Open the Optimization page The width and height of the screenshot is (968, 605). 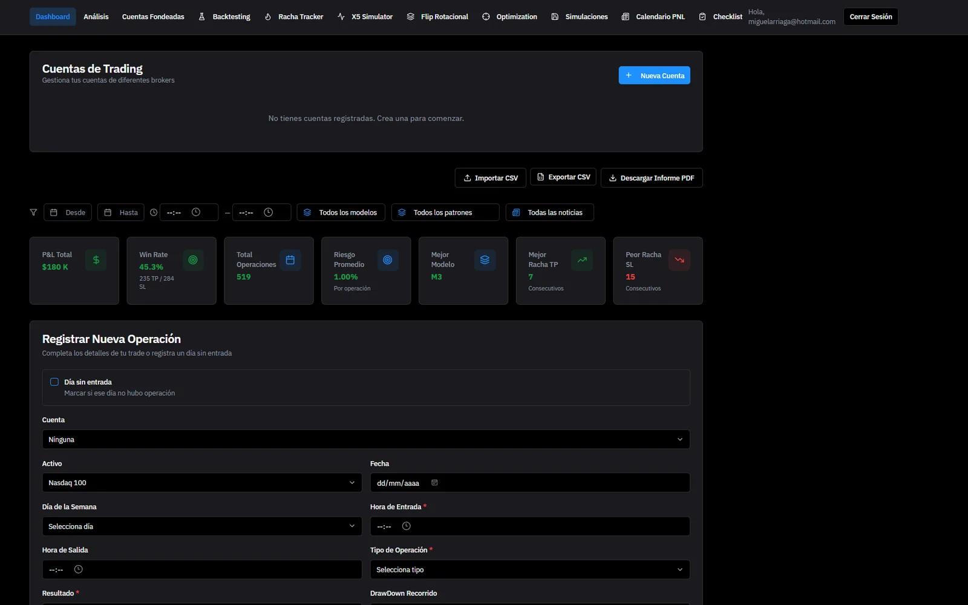click(509, 17)
